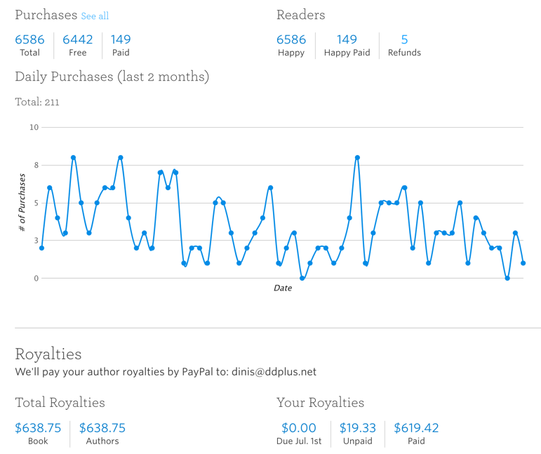Open the 149 Paid purchases stat
541x454 pixels.
click(120, 40)
